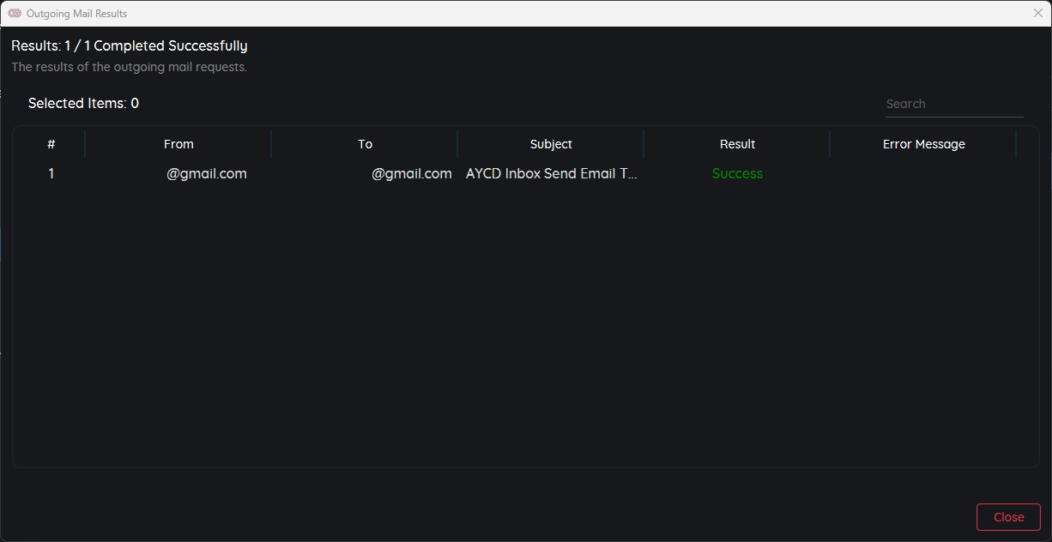Click the To address cell in row 1
Screen dimensions: 1052x542
[411, 173]
